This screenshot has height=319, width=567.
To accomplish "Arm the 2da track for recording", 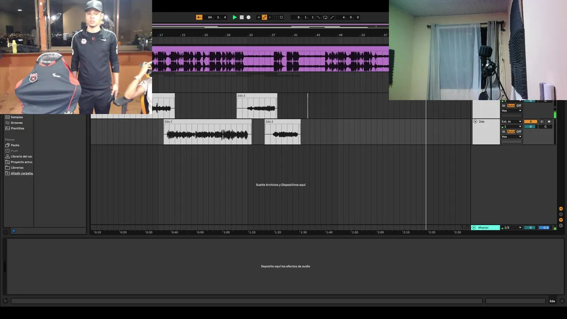I will tap(549, 121).
